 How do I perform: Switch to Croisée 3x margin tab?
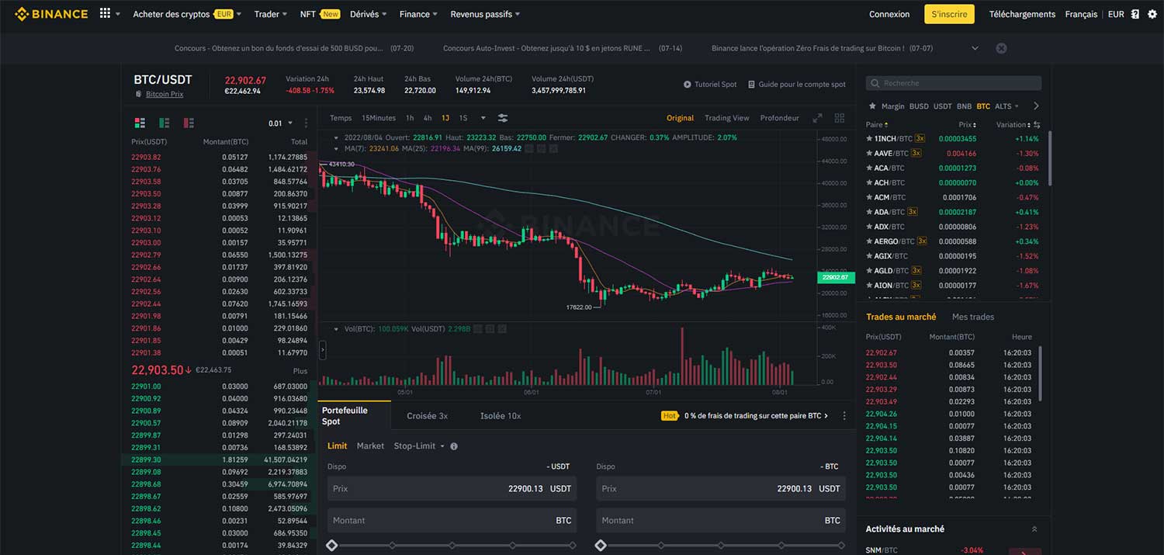click(x=428, y=416)
